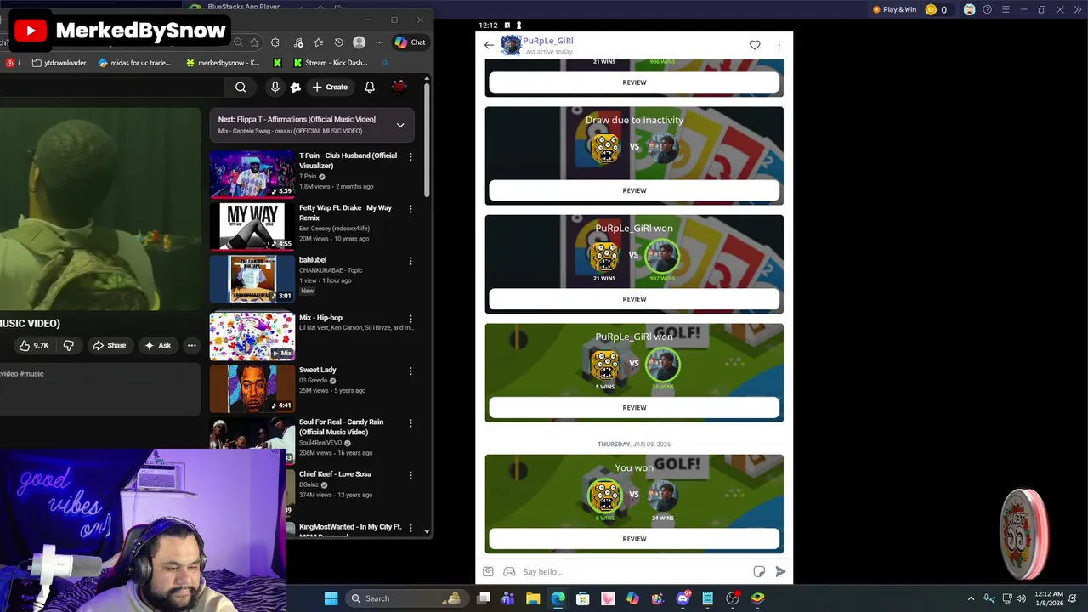This screenshot has height=612, width=1088.
Task: Open Edge extensions icon
Action: click(275, 42)
